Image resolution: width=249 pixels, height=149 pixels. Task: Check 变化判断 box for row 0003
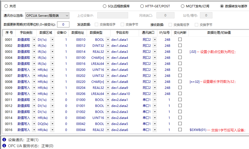tap(180, 51)
